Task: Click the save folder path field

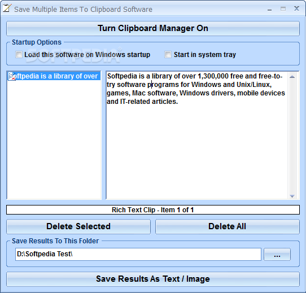Action: (138, 254)
